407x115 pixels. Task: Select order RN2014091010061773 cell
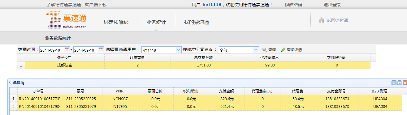[x=38, y=99]
